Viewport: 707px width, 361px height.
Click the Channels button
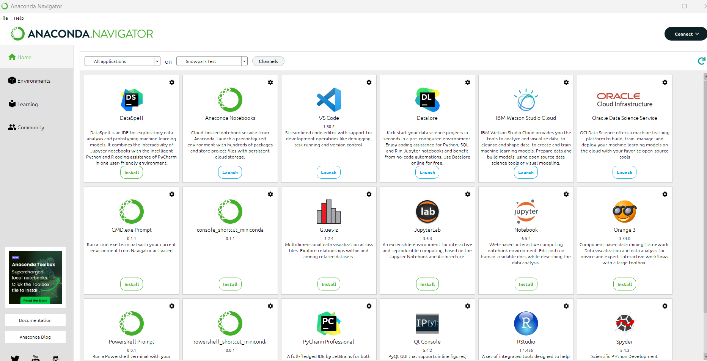[x=268, y=61]
